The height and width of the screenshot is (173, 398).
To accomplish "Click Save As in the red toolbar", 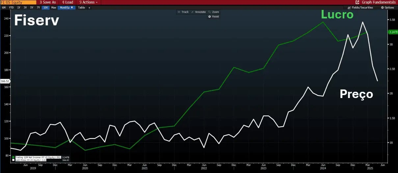I will click(x=47, y=2).
